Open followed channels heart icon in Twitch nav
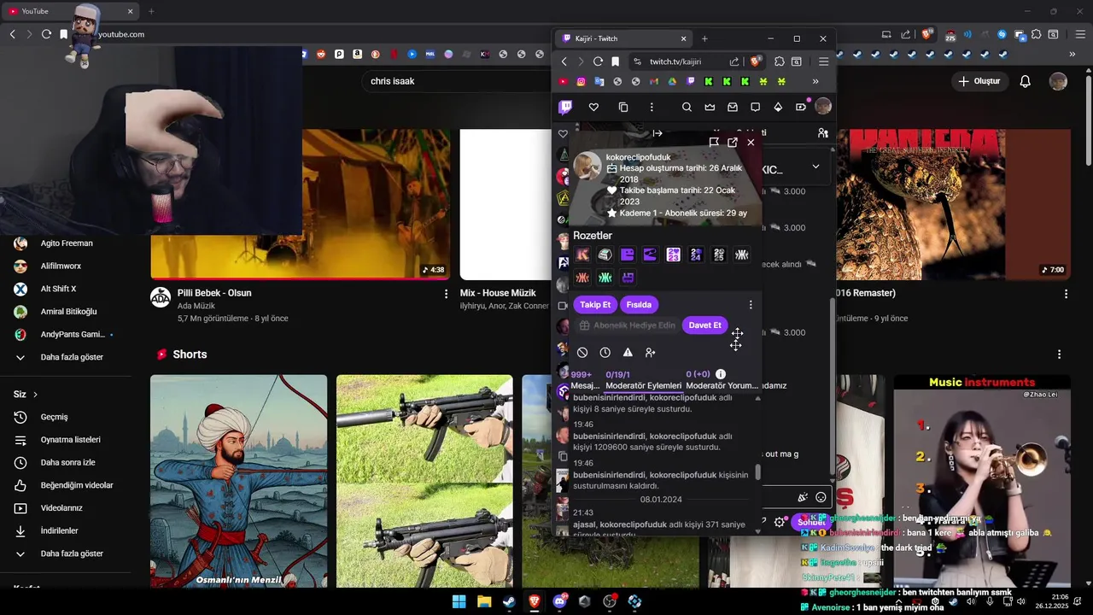Viewport: 1093px width, 615px height. pyautogui.click(x=593, y=107)
